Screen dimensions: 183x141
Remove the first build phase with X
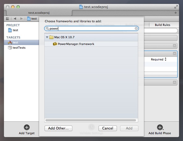coord(174,46)
